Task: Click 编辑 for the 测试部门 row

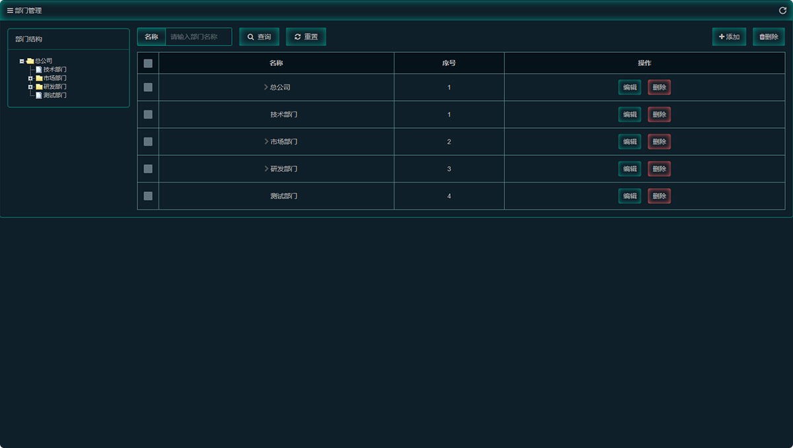Action: [x=630, y=196]
